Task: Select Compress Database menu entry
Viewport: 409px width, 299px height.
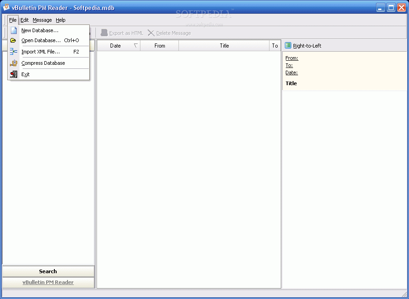Action: [49, 63]
